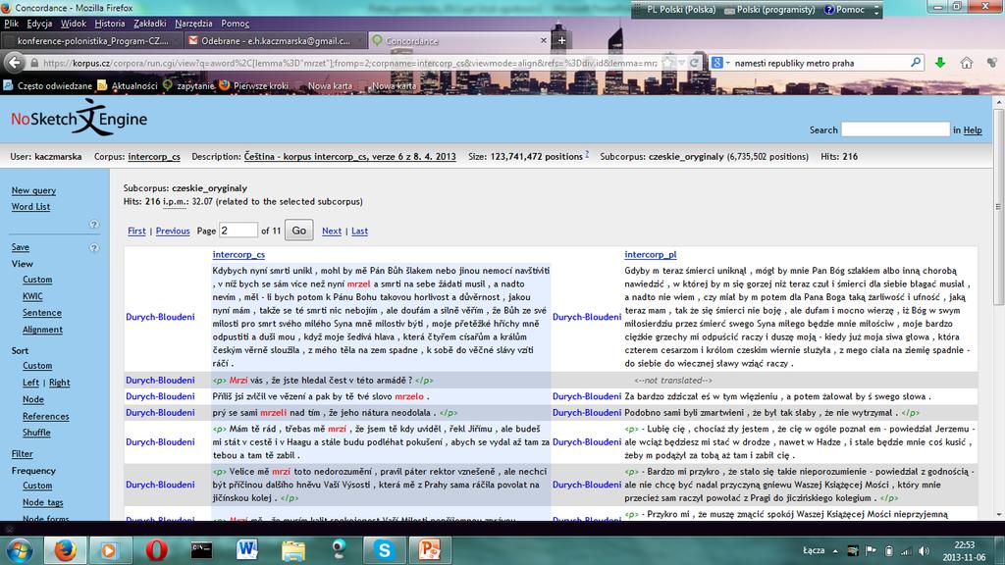Open a new tab with the plus button
This screenshot has height=565, width=1005.
(561, 40)
